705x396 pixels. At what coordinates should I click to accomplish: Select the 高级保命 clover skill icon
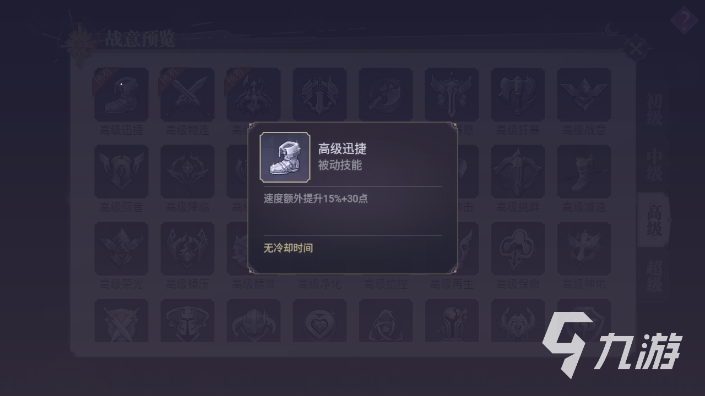[x=518, y=249]
